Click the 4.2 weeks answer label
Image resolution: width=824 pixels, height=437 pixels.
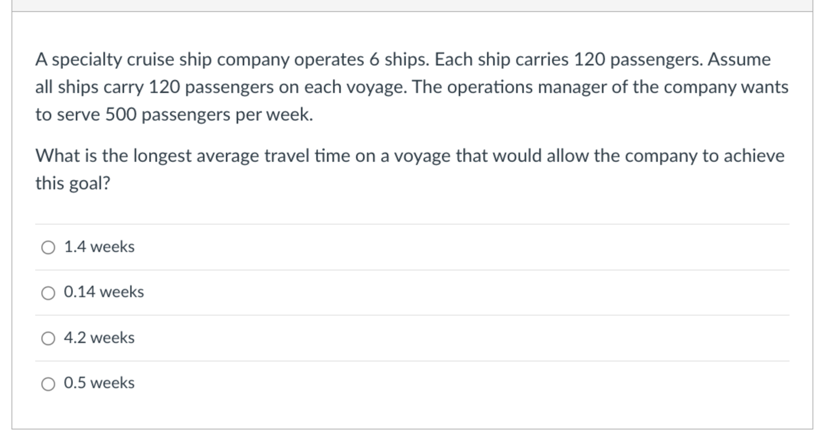99,337
